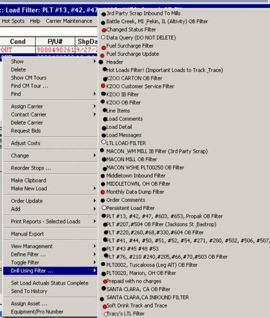Select Delete Carrier menu entry

pos(27,123)
